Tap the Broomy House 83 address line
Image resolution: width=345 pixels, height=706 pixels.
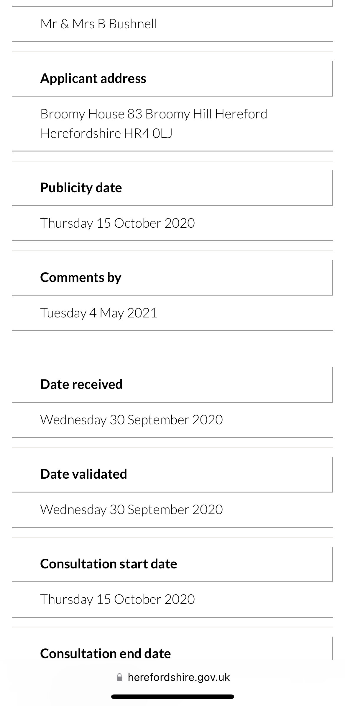click(154, 114)
